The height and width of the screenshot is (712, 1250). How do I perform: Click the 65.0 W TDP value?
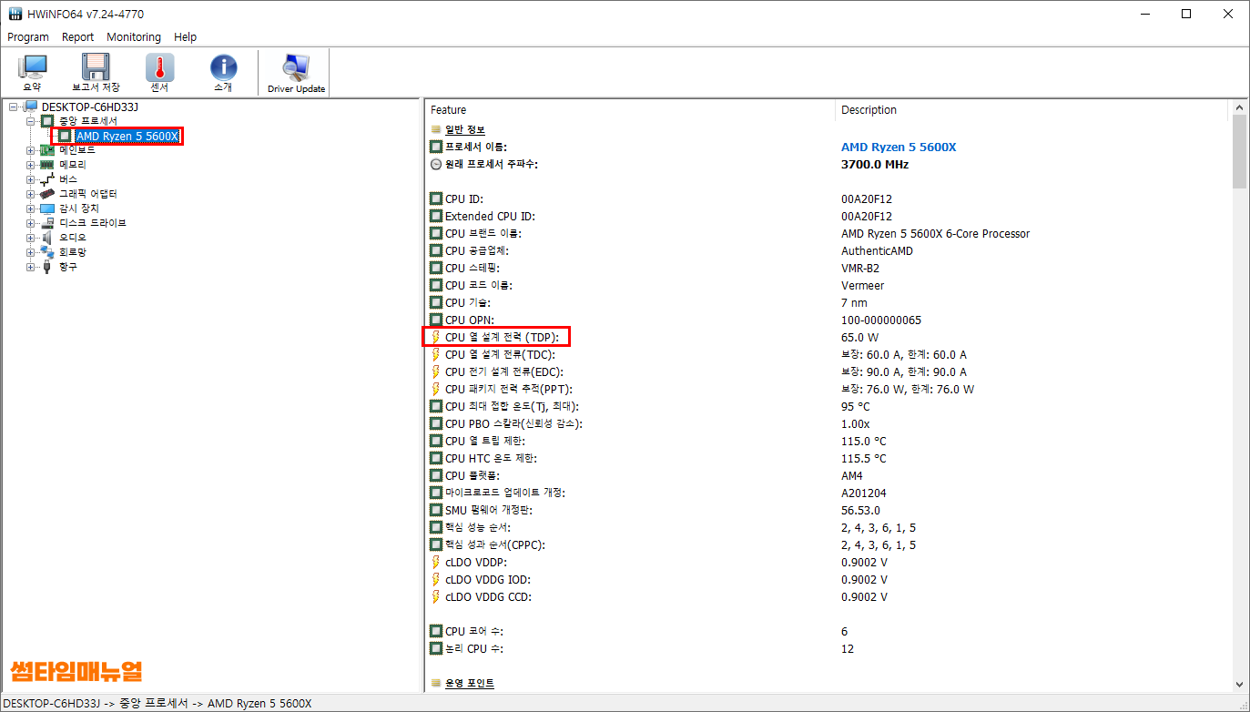[860, 337]
